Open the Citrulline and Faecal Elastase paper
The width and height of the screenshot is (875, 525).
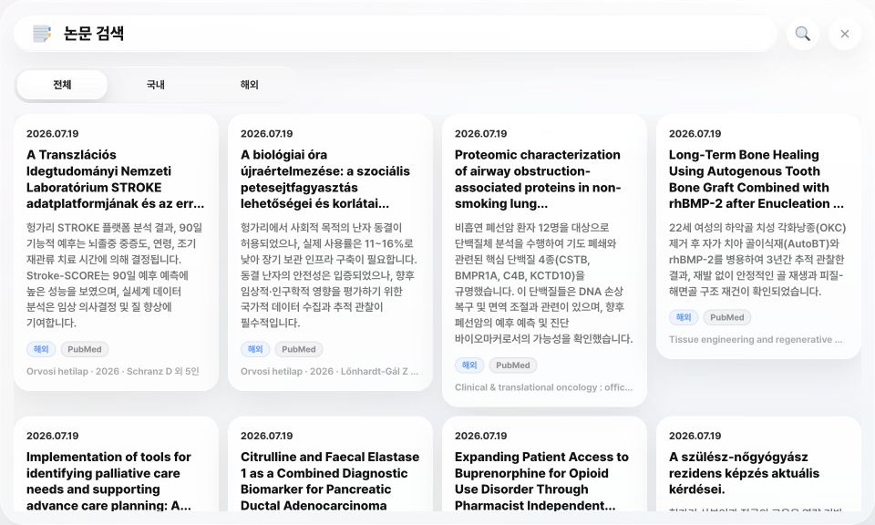point(330,481)
